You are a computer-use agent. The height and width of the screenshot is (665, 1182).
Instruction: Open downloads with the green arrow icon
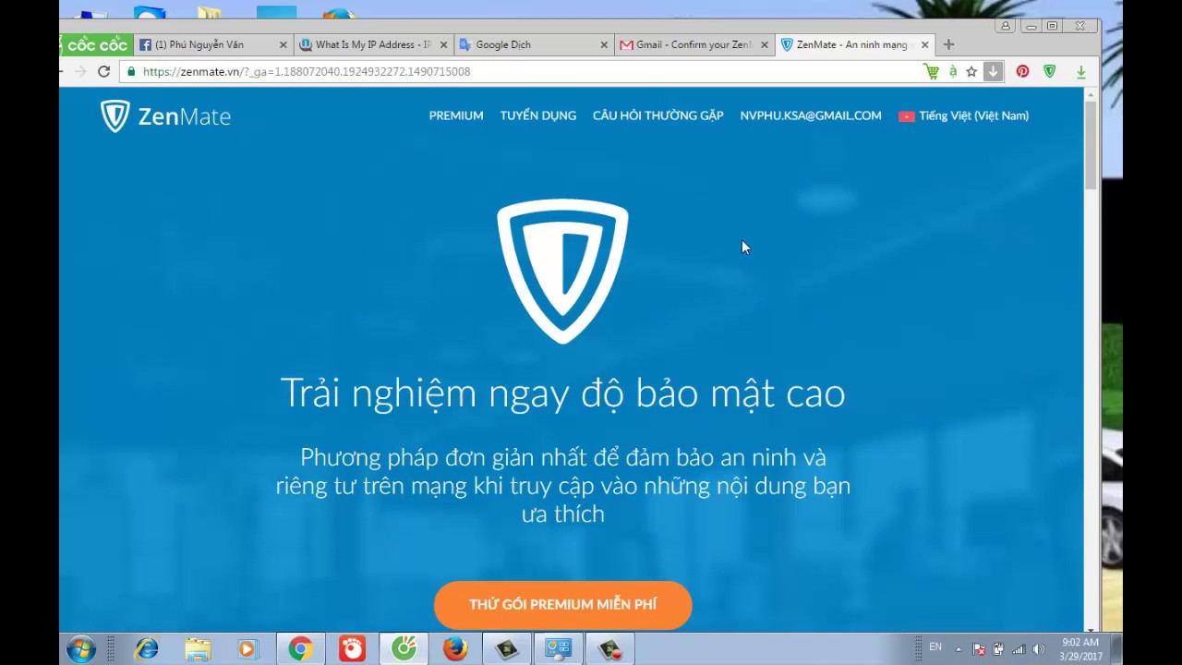pyautogui.click(x=1080, y=71)
